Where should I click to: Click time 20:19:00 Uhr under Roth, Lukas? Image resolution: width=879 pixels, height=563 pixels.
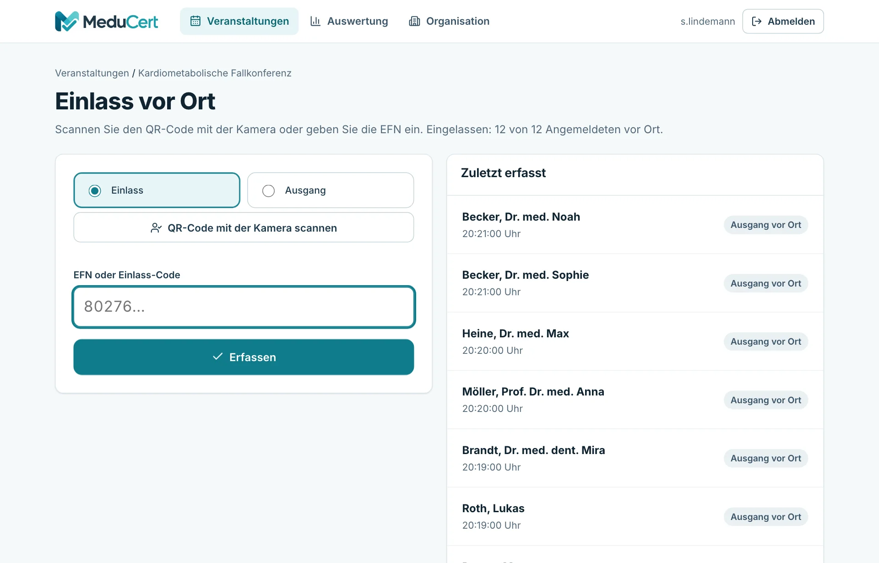[x=491, y=525]
